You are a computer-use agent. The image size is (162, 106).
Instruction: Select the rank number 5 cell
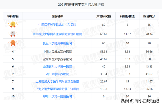(13, 59)
